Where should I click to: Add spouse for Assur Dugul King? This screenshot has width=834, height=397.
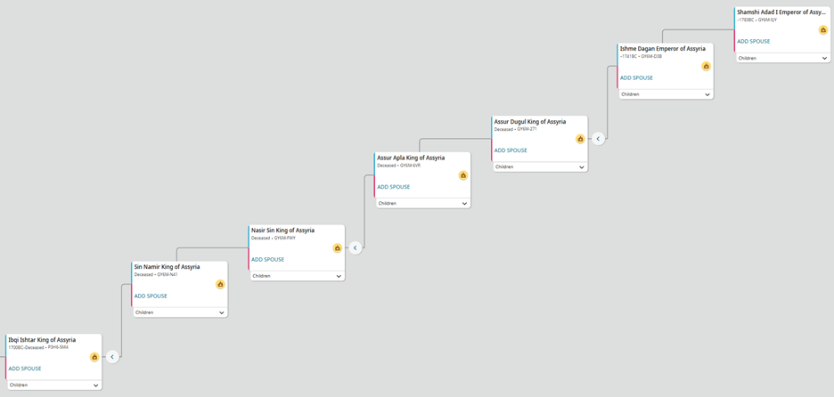point(511,150)
